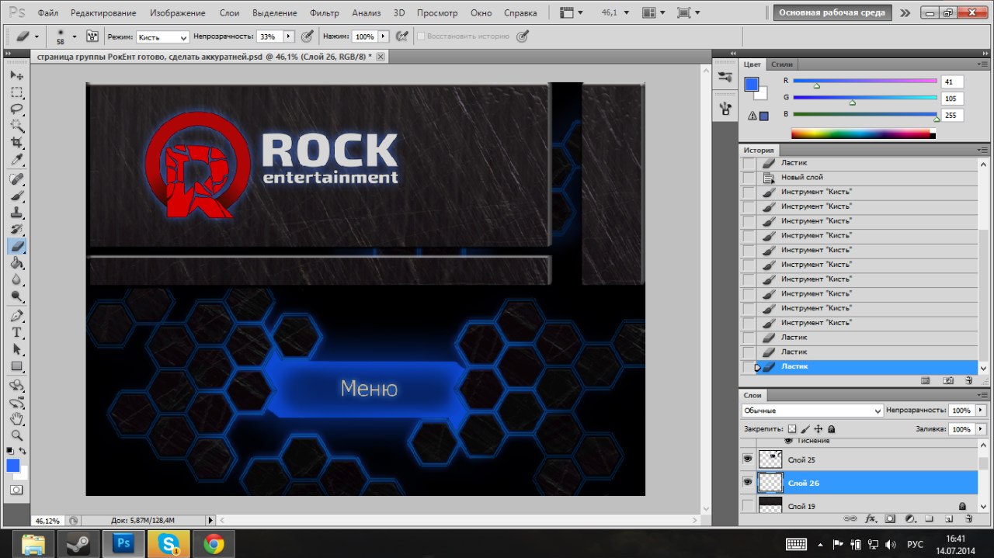Delete layer using Layers panel trash icon
The width and height of the screenshot is (994, 558).
[x=968, y=518]
